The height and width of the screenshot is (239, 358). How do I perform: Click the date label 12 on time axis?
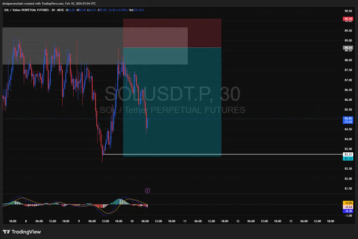tap(238, 221)
